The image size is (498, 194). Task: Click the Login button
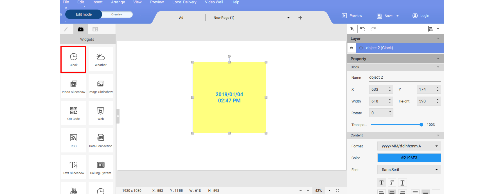point(421,16)
